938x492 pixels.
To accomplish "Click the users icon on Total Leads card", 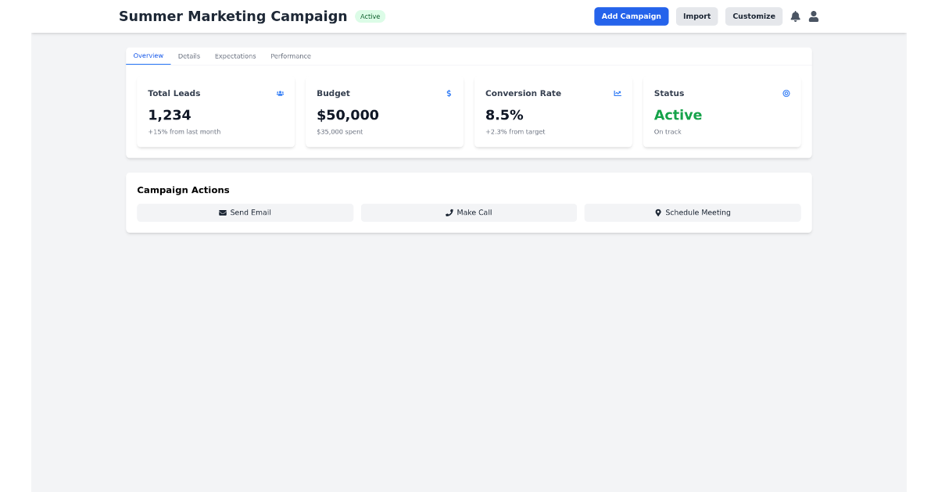I will (x=280, y=93).
